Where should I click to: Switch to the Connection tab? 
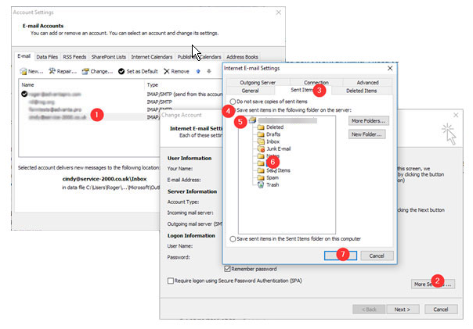click(316, 83)
